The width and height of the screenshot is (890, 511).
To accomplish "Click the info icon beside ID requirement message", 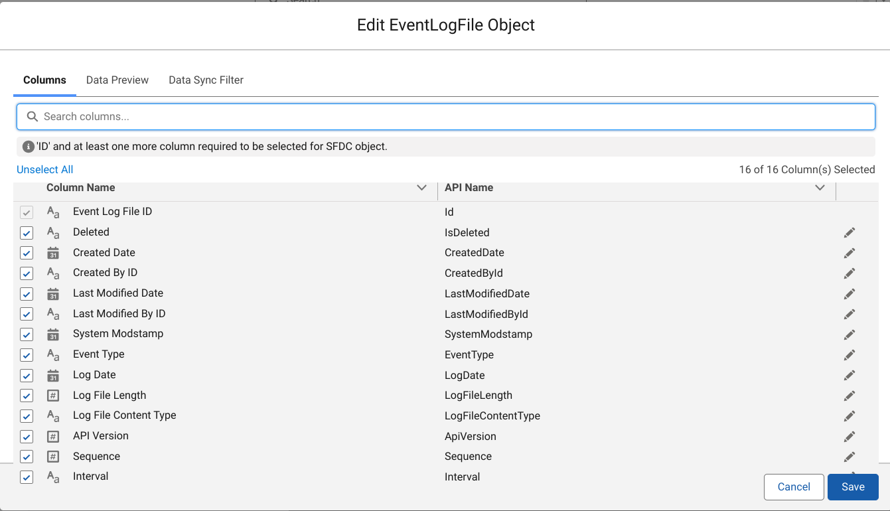I will [x=29, y=147].
